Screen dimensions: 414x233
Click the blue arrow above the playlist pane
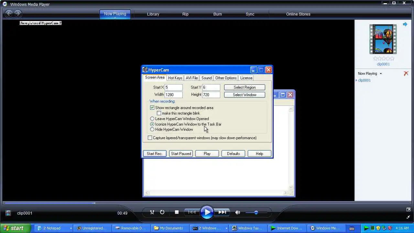405,24
